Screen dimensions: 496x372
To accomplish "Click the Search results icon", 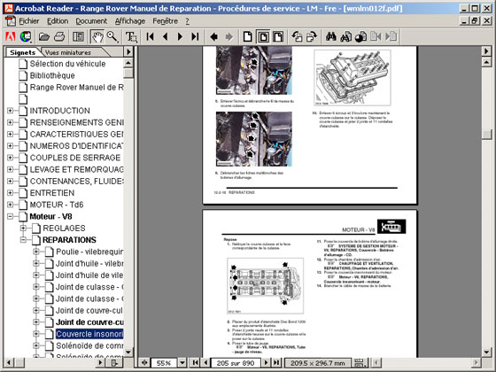I will 360,36.
